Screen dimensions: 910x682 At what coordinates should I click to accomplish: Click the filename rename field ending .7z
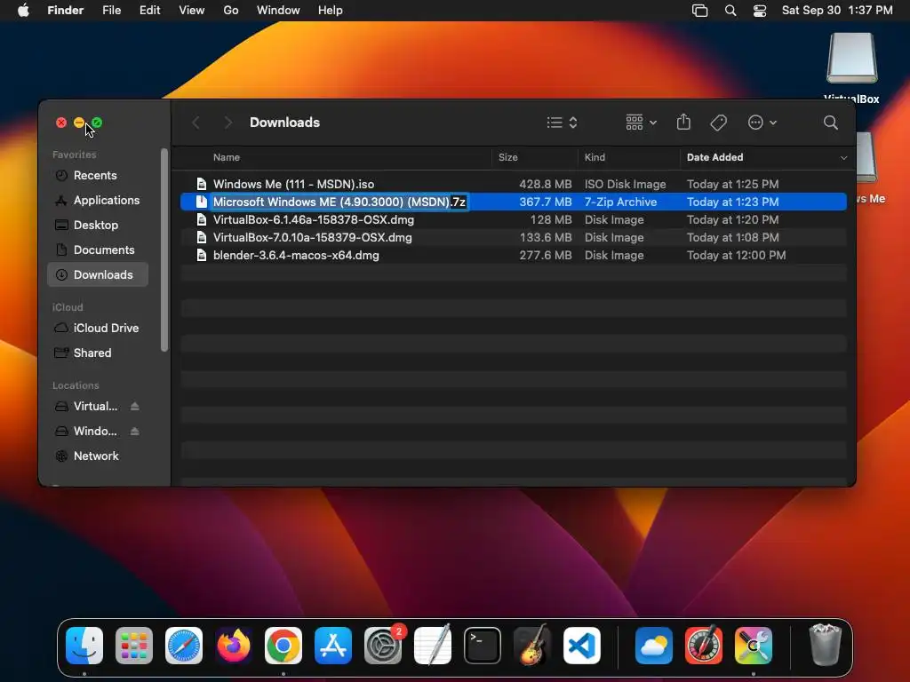click(x=339, y=202)
